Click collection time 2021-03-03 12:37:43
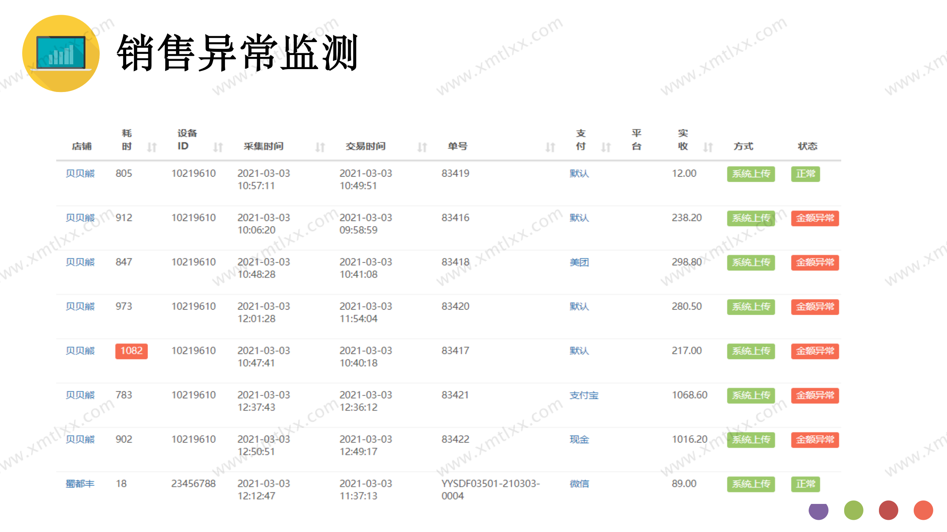 264,401
